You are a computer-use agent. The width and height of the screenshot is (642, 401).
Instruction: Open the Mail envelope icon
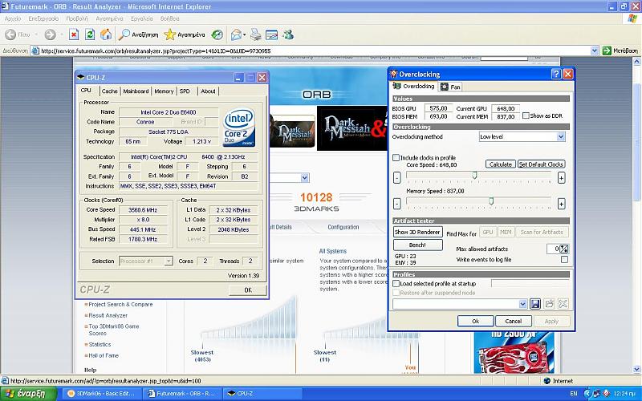point(236,34)
